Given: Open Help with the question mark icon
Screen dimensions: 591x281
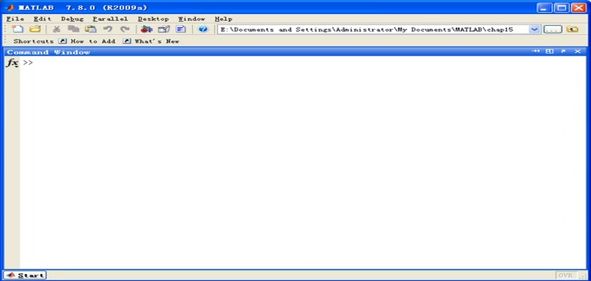Looking at the screenshot, I should pos(203,29).
